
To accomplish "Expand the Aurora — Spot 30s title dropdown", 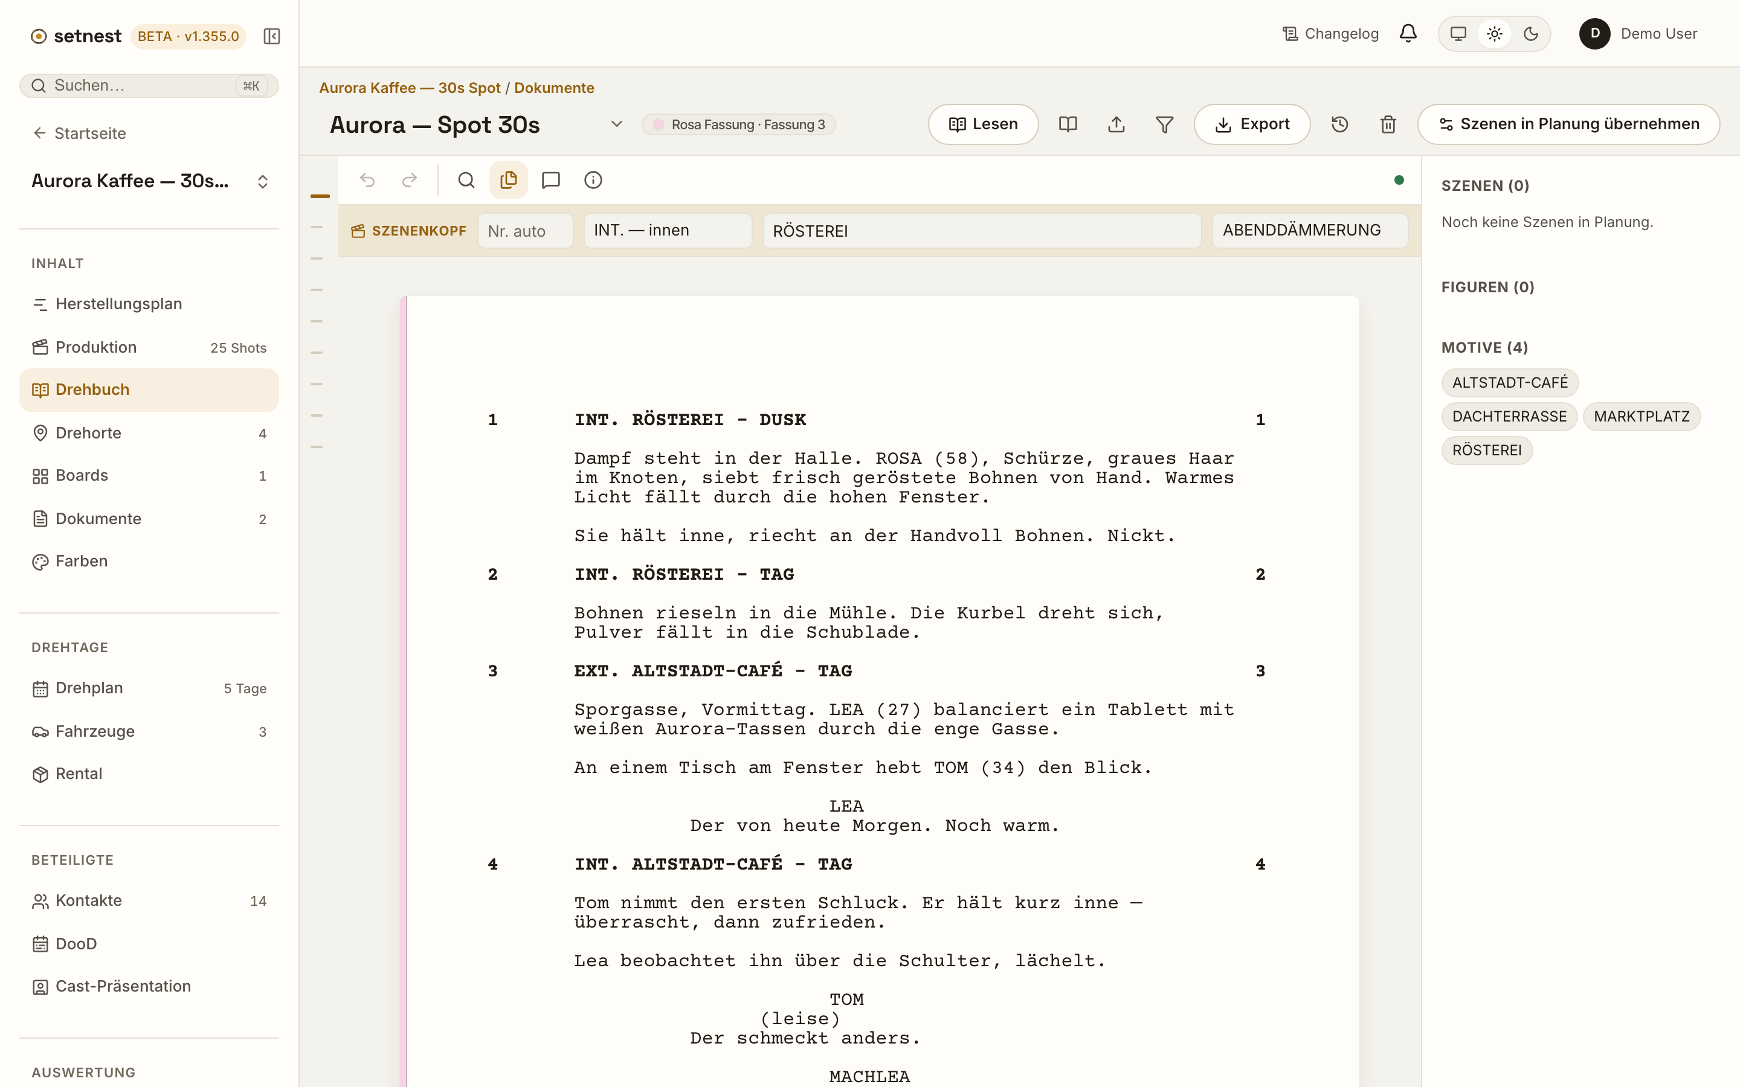I will pos(616,124).
